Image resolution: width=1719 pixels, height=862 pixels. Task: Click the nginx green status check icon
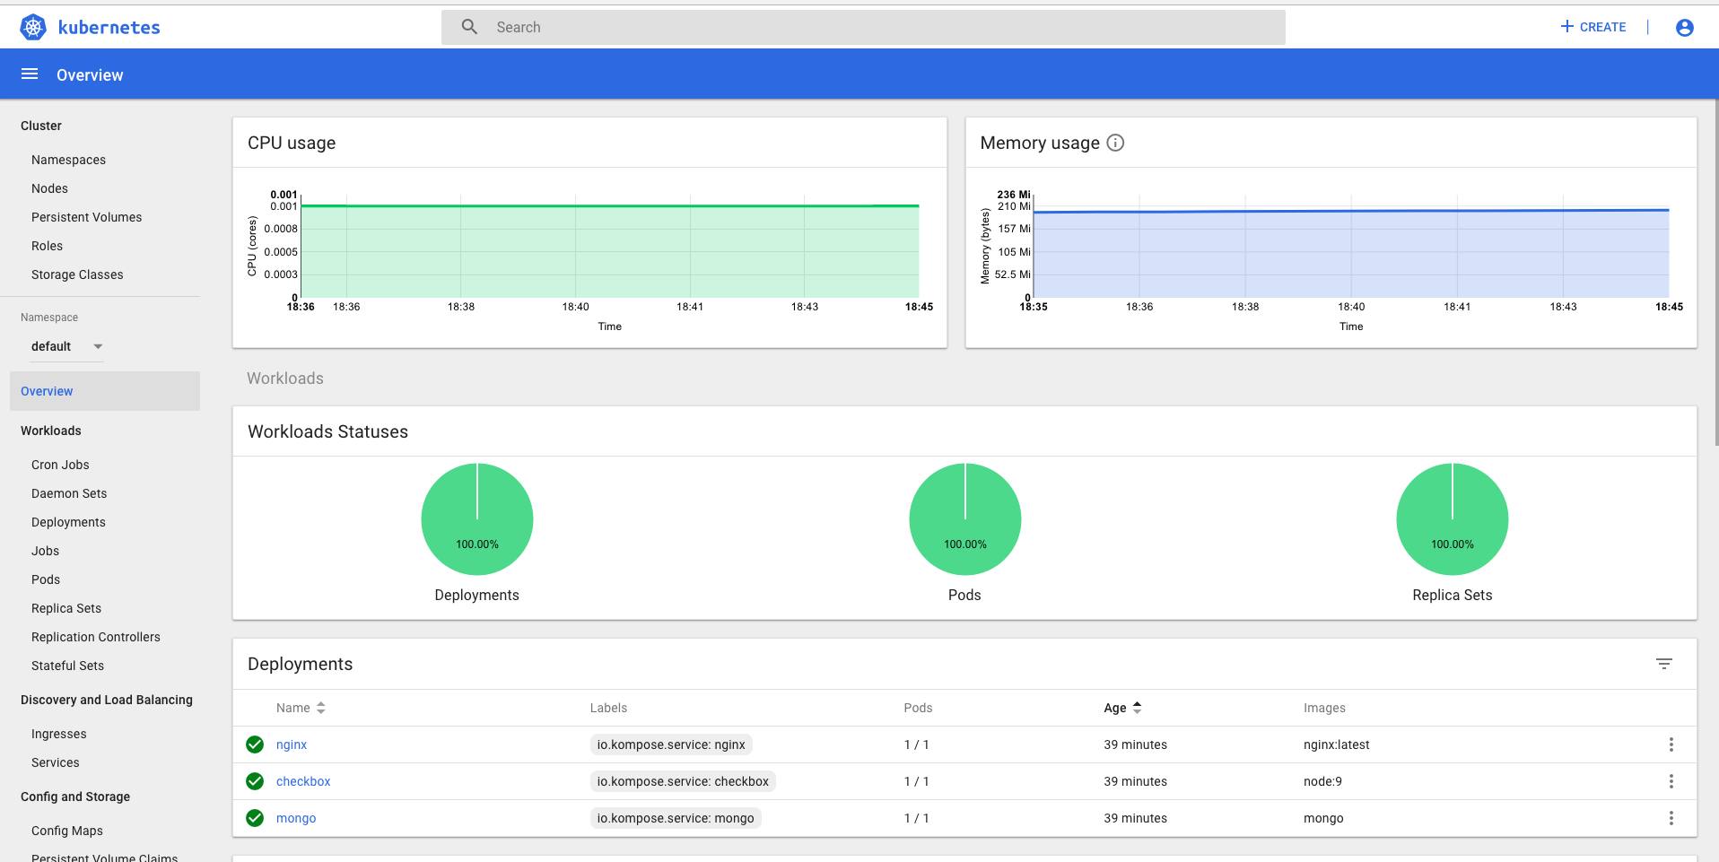tap(255, 744)
